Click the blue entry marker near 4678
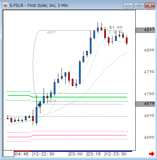 39,104
